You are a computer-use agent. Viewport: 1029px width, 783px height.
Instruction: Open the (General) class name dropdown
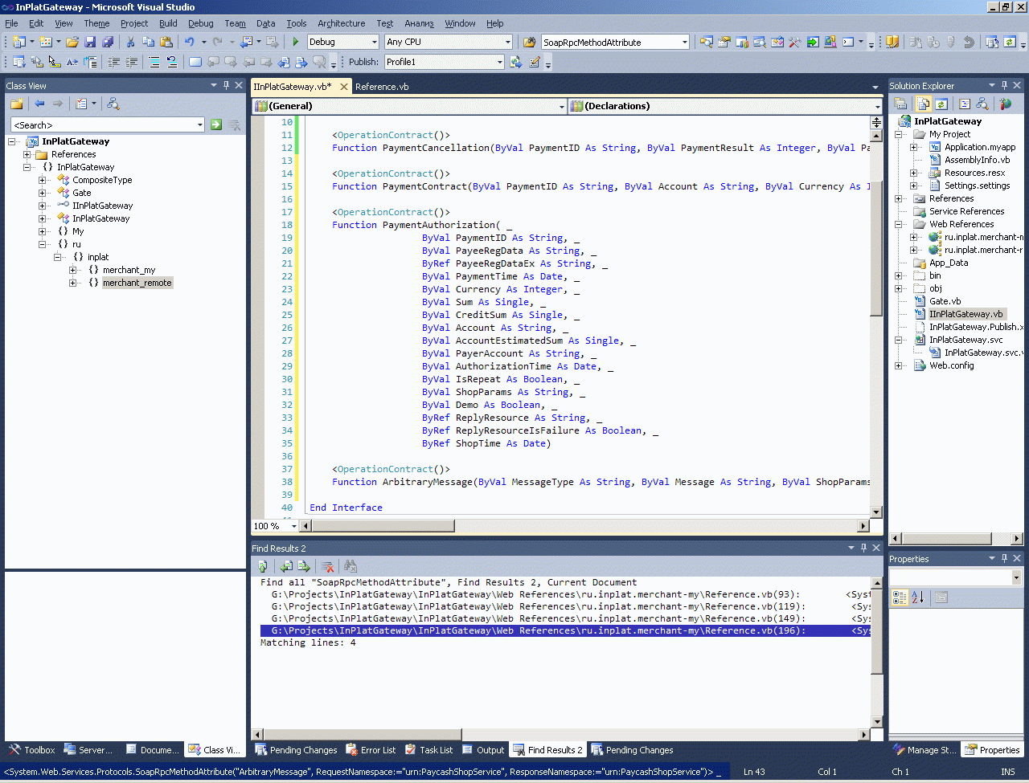coord(562,106)
